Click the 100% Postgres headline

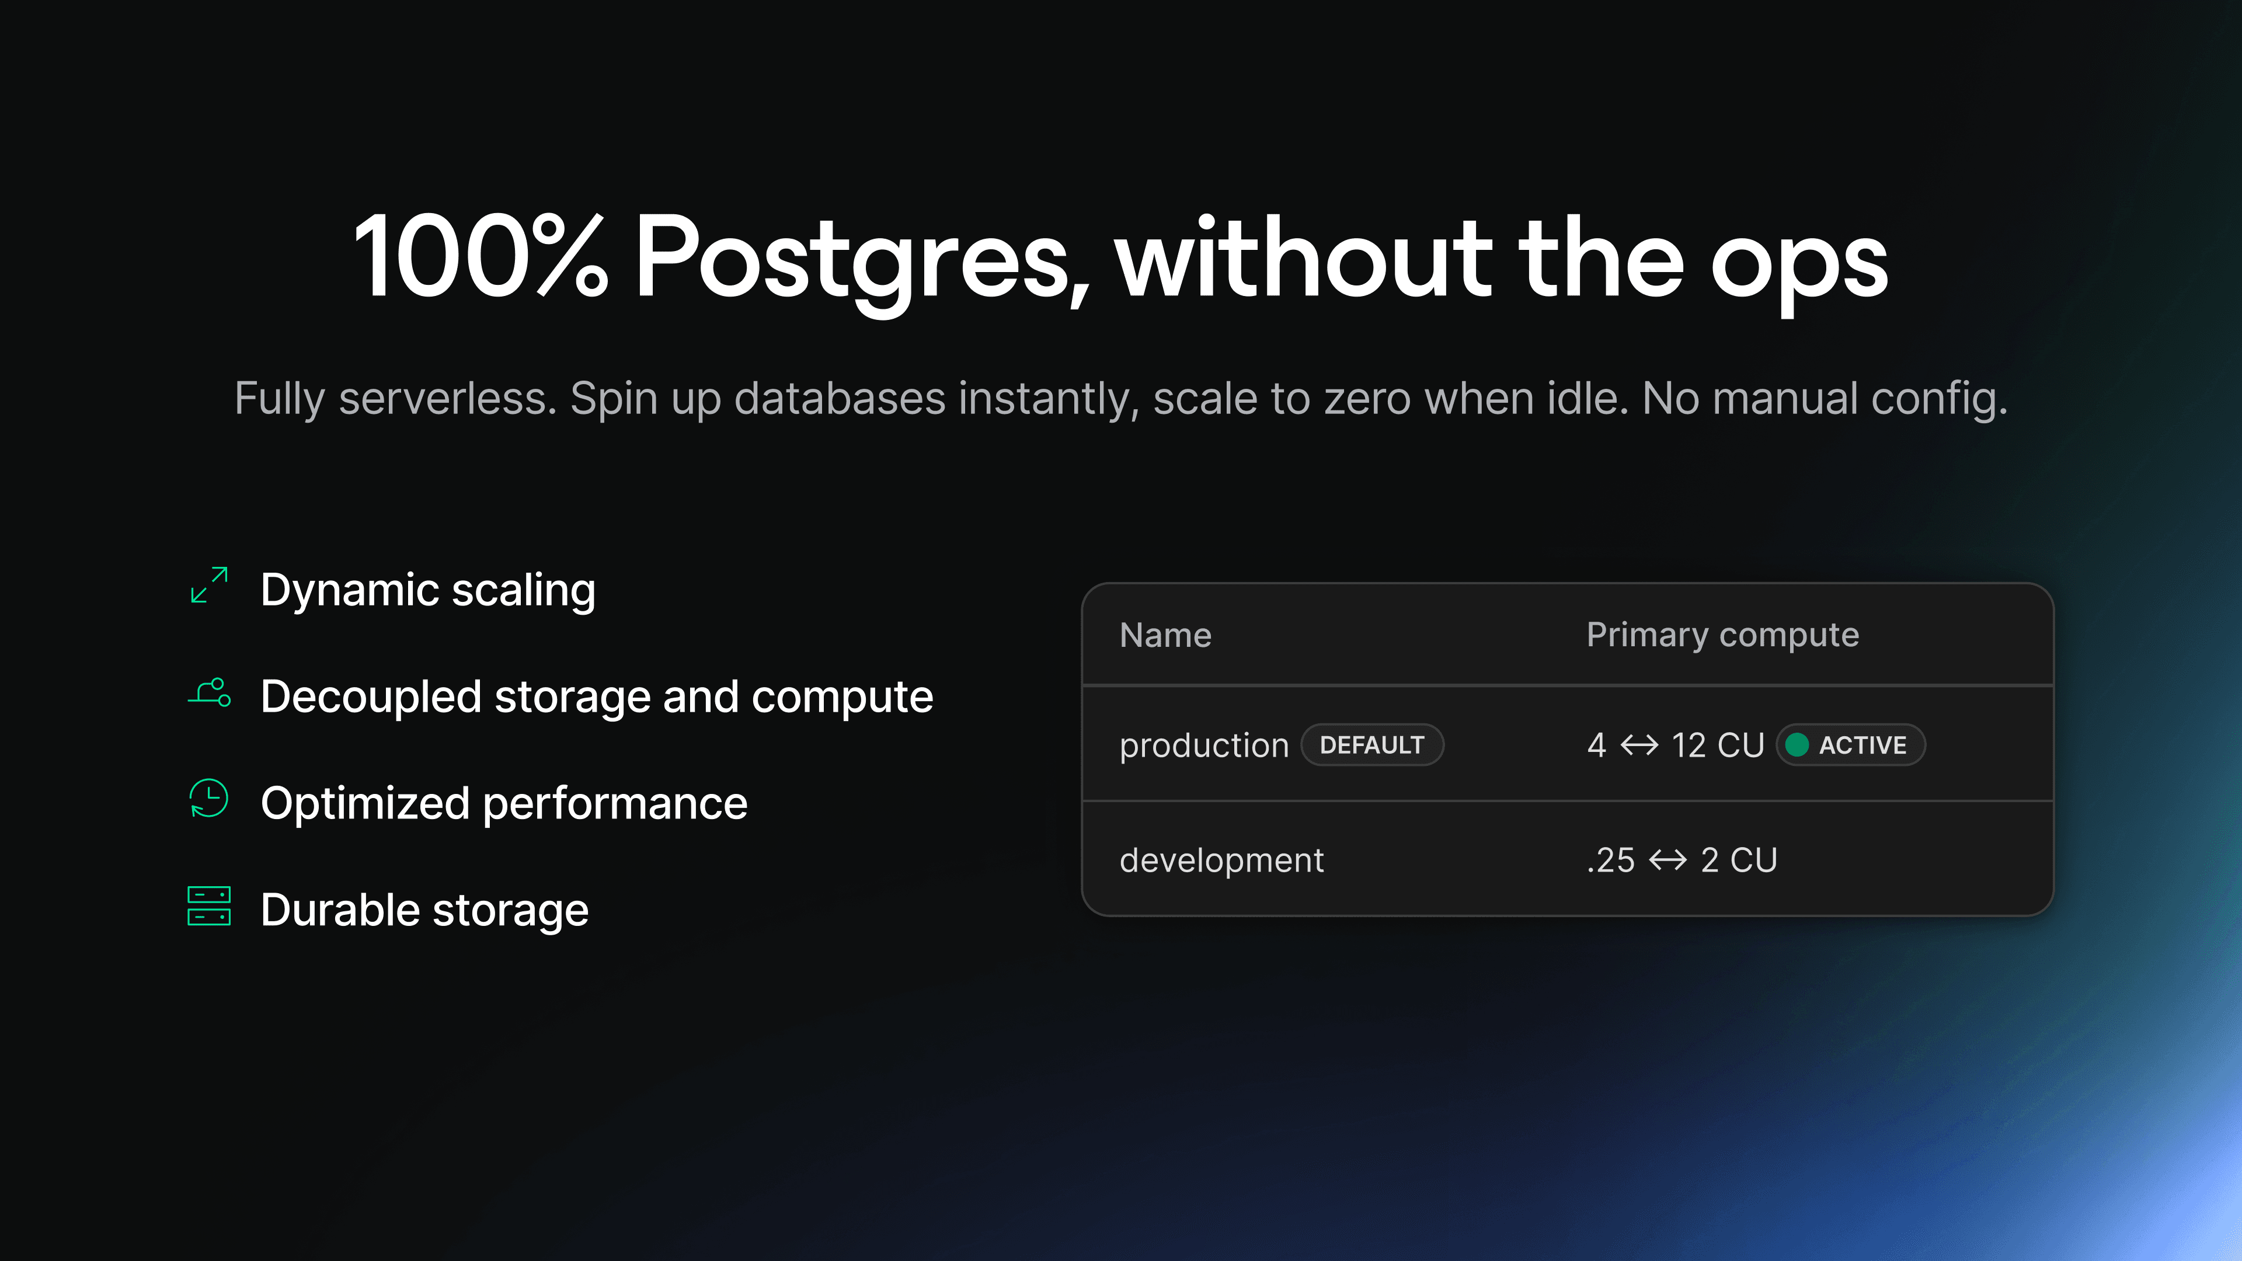click(x=1121, y=259)
